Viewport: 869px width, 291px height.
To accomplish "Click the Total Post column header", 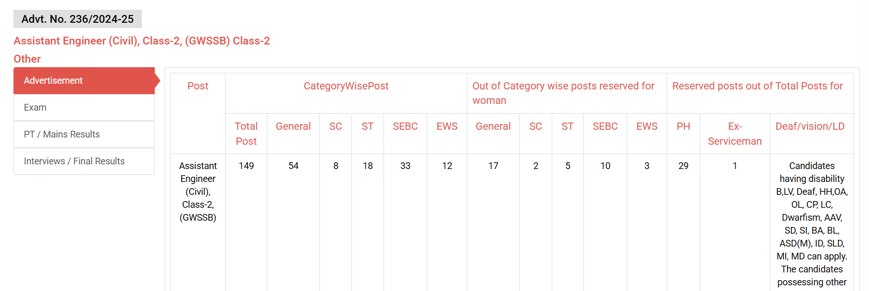I will tap(246, 134).
